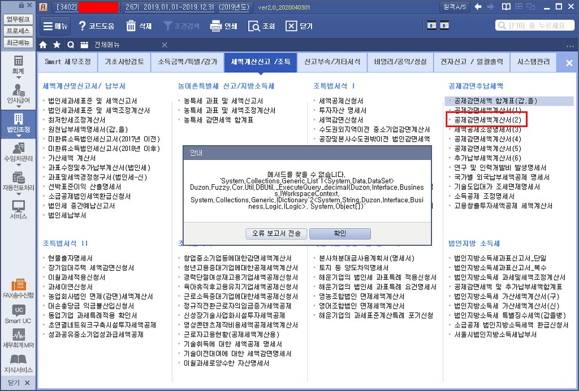The height and width of the screenshot is (391, 579).
Task: Click the 인쇄 print toolbar button
Action: [223, 26]
